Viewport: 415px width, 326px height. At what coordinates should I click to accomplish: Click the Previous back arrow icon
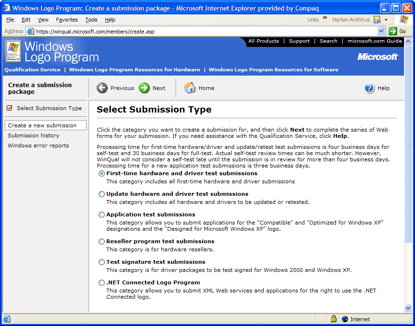pyautogui.click(x=102, y=88)
